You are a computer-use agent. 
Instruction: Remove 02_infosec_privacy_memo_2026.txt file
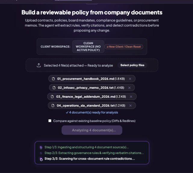[x=129, y=88]
